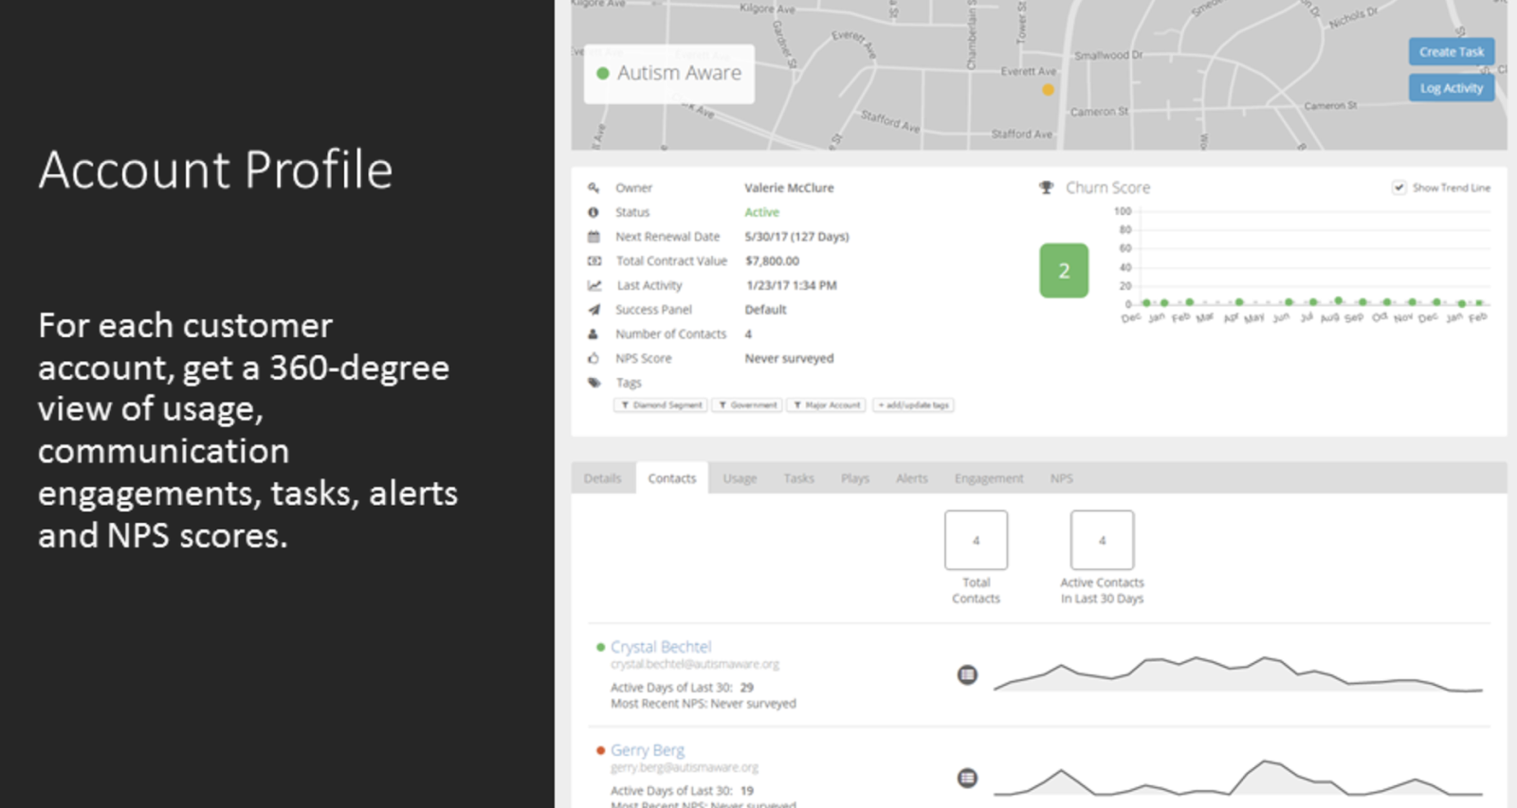Screen dimensions: 1517x808
Task: Switch to the Usage tab
Action: (x=740, y=478)
